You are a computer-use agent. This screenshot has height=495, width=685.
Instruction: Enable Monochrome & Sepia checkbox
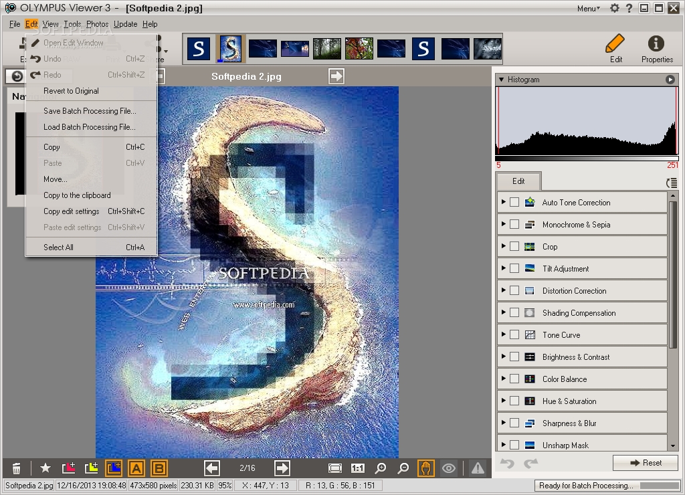[514, 224]
